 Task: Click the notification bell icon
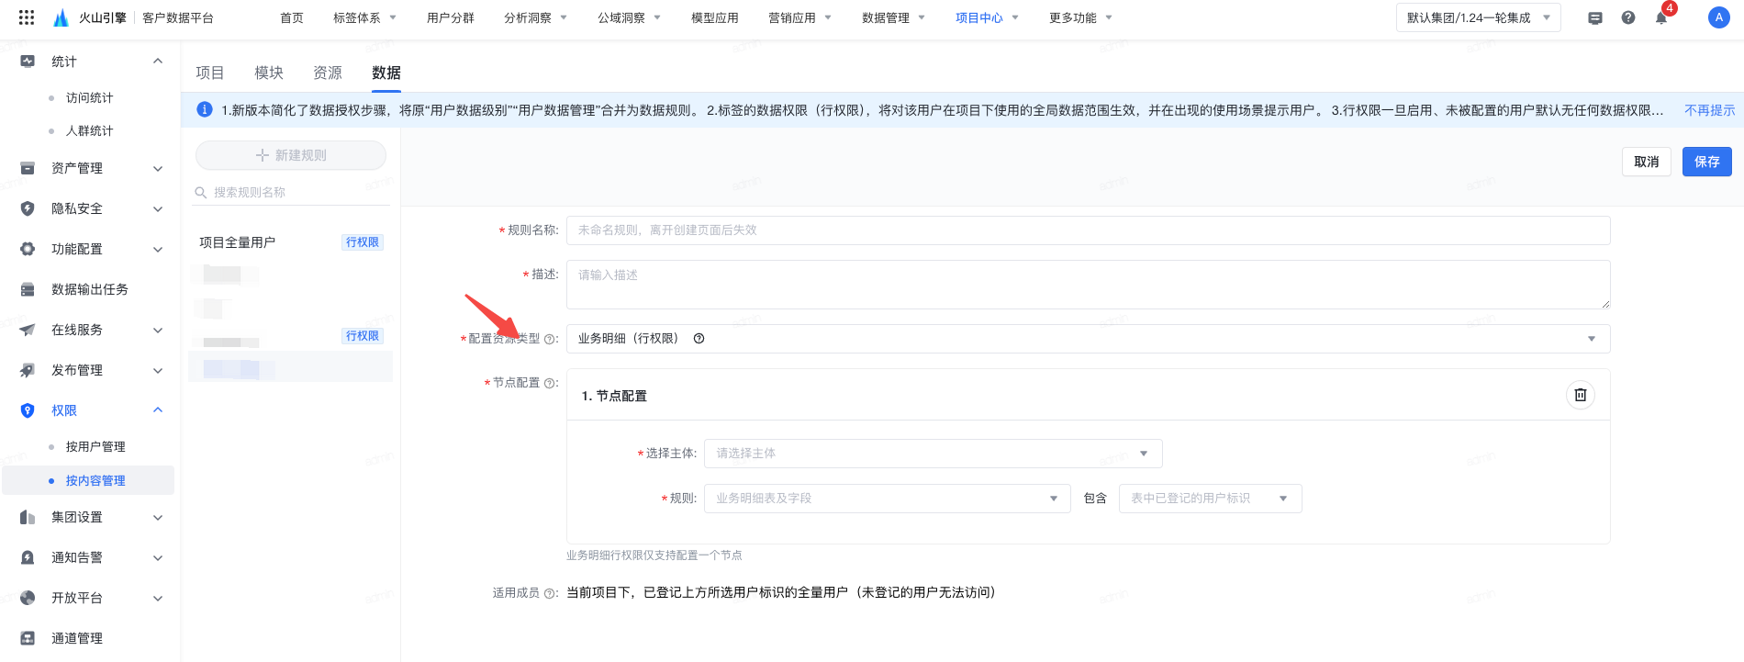(1661, 18)
